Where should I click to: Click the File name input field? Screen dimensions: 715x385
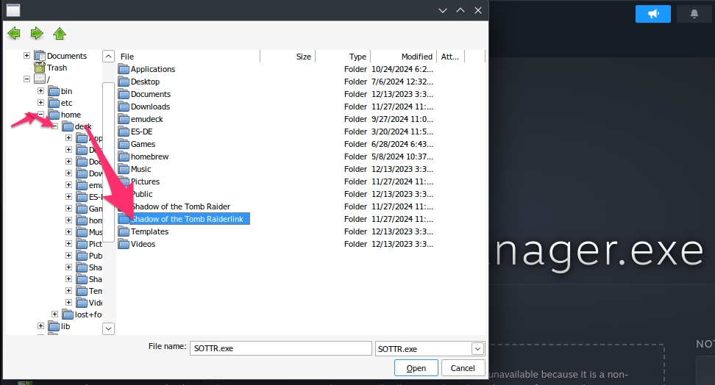click(281, 348)
